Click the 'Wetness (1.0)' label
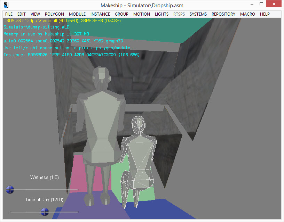284x222 pixels. click(x=45, y=177)
